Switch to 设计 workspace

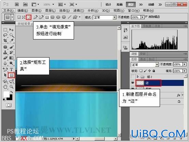108,4
